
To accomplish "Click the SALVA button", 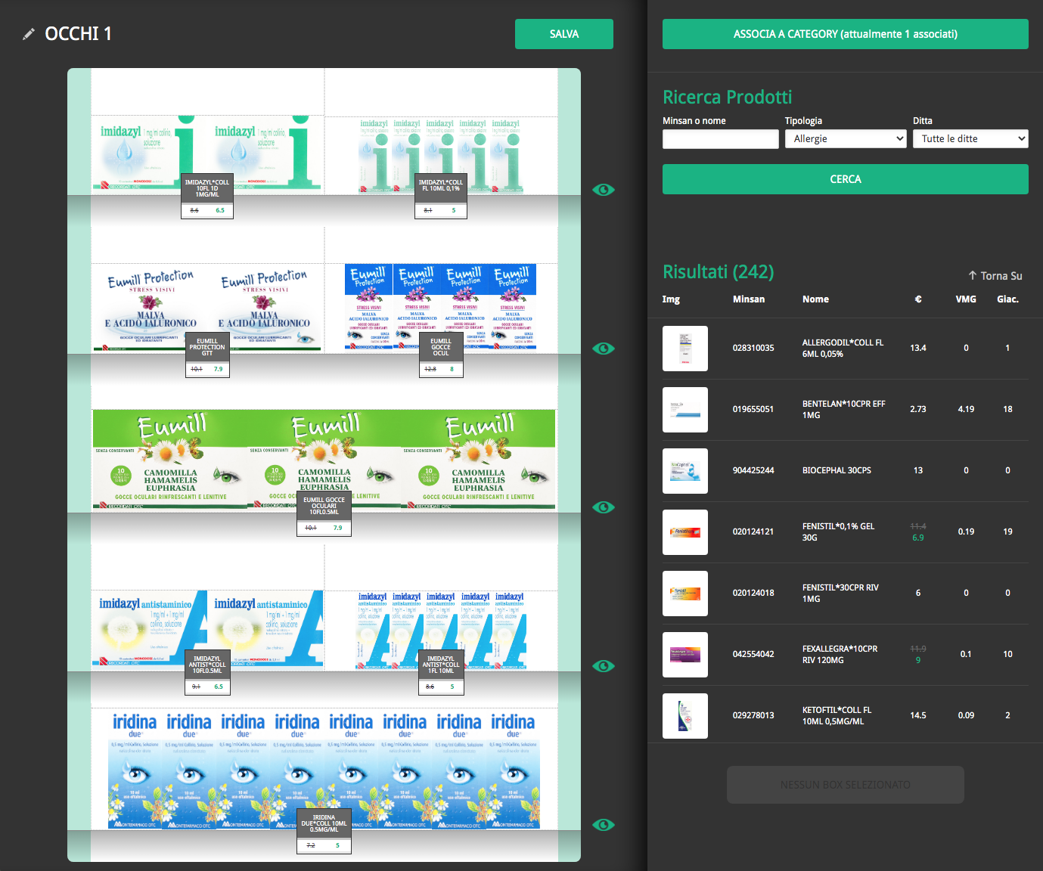I will coord(564,34).
